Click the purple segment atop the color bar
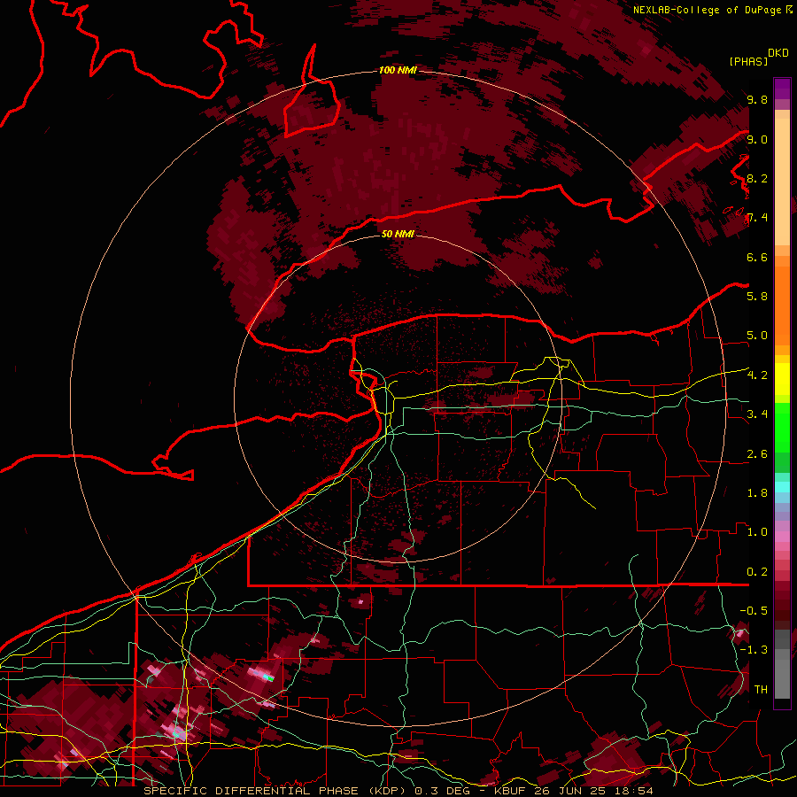This screenshot has width=797, height=797. tap(782, 89)
